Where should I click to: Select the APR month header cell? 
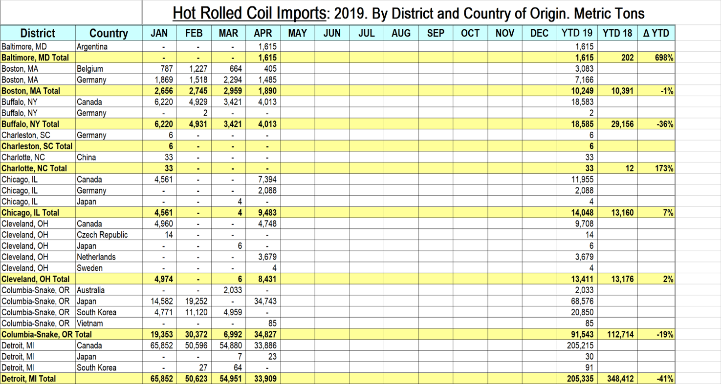(263, 33)
